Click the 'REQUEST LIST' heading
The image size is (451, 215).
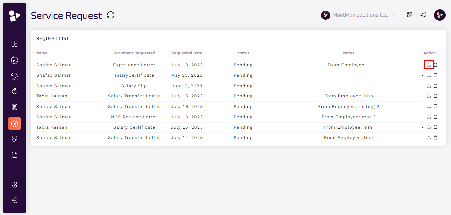pos(53,38)
